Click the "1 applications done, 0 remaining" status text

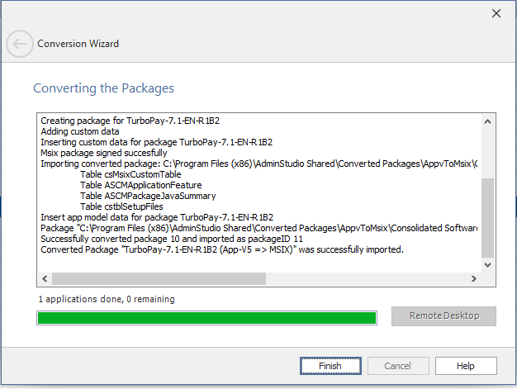point(107,299)
